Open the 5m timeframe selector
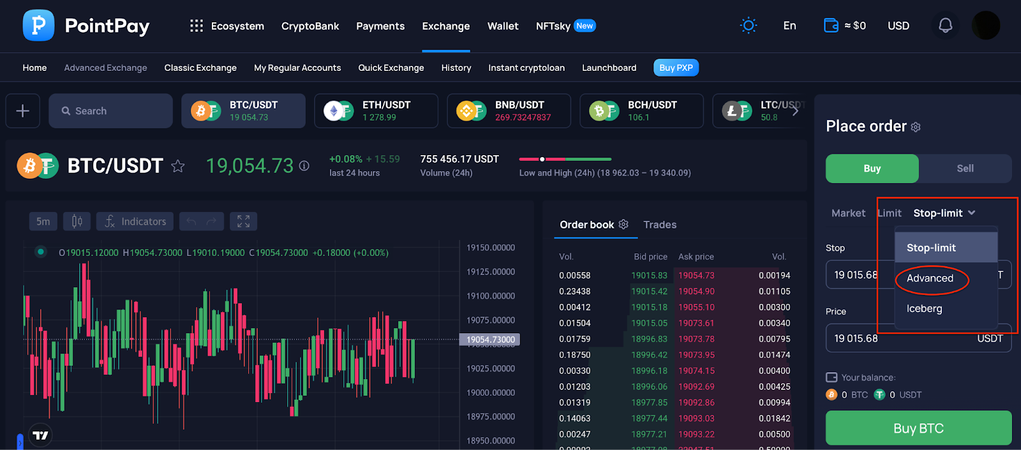This screenshot has height=450, width=1021. pos(43,221)
